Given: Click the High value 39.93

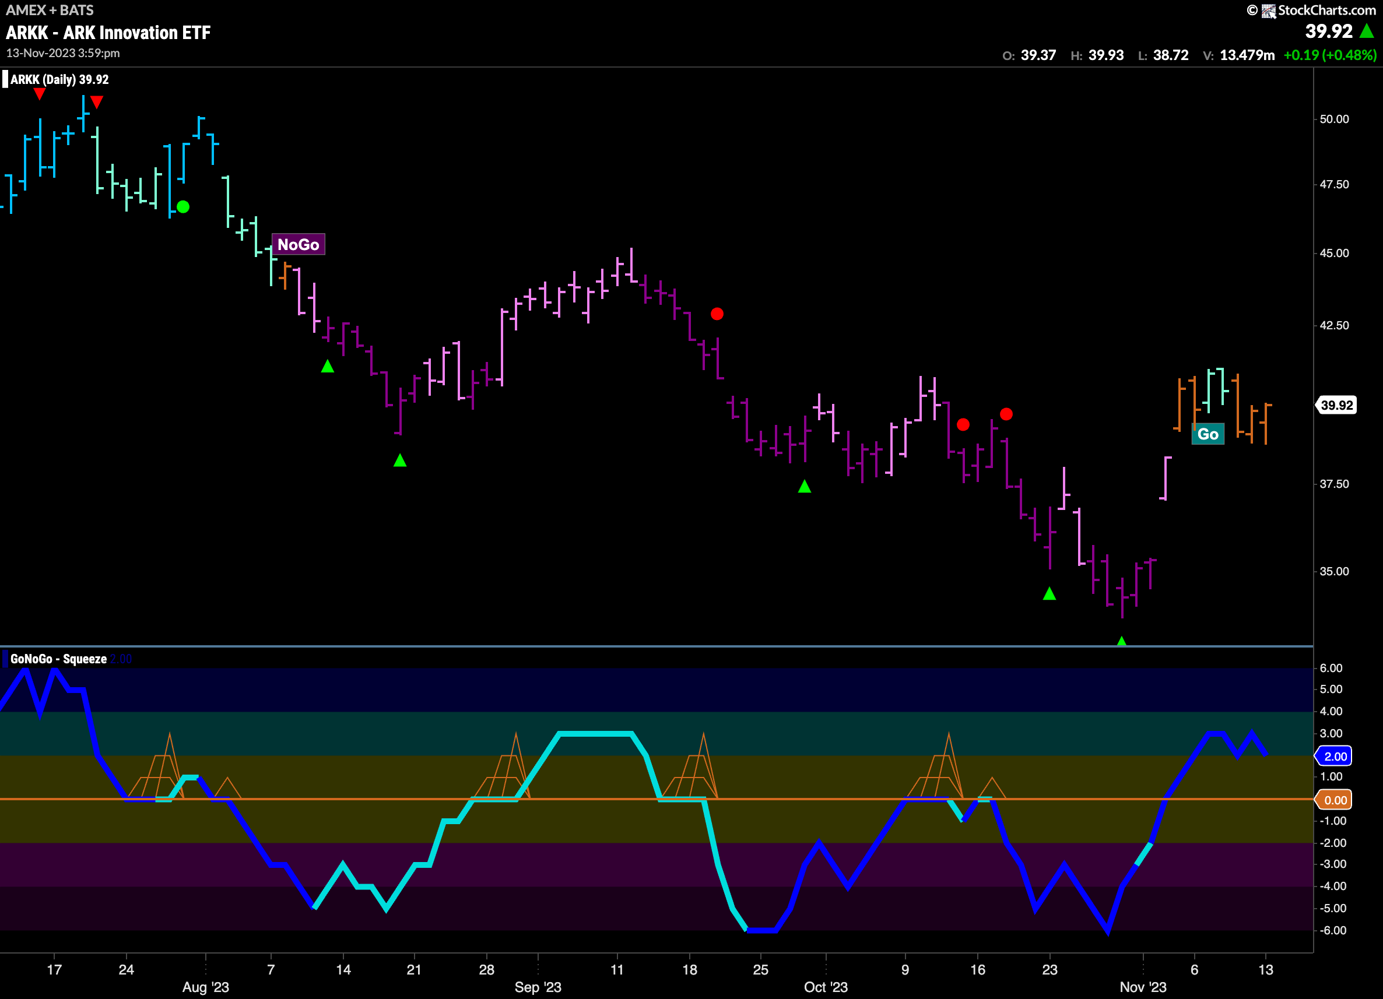Looking at the screenshot, I should point(1106,55).
